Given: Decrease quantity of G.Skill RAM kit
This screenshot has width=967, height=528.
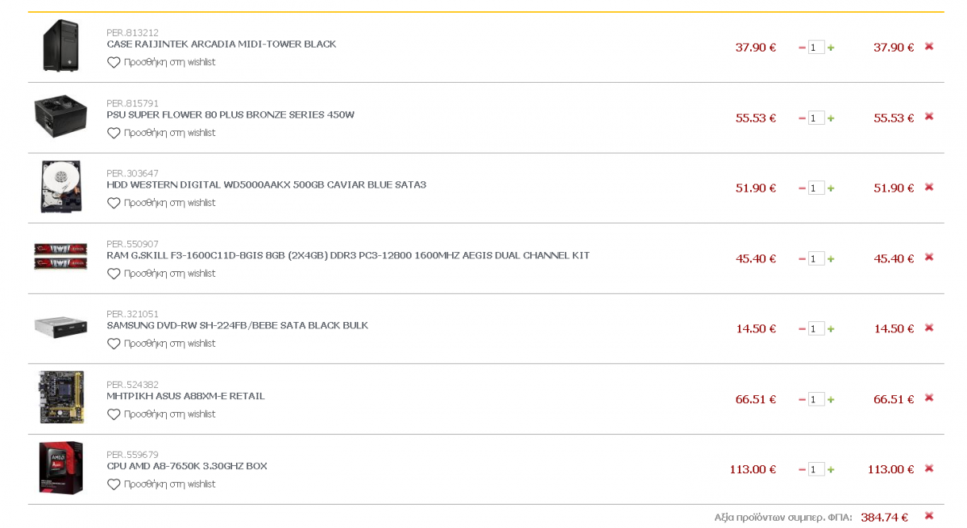Looking at the screenshot, I should 802,259.
